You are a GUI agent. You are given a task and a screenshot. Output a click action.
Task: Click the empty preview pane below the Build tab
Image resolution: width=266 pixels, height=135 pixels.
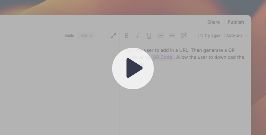click(59, 88)
